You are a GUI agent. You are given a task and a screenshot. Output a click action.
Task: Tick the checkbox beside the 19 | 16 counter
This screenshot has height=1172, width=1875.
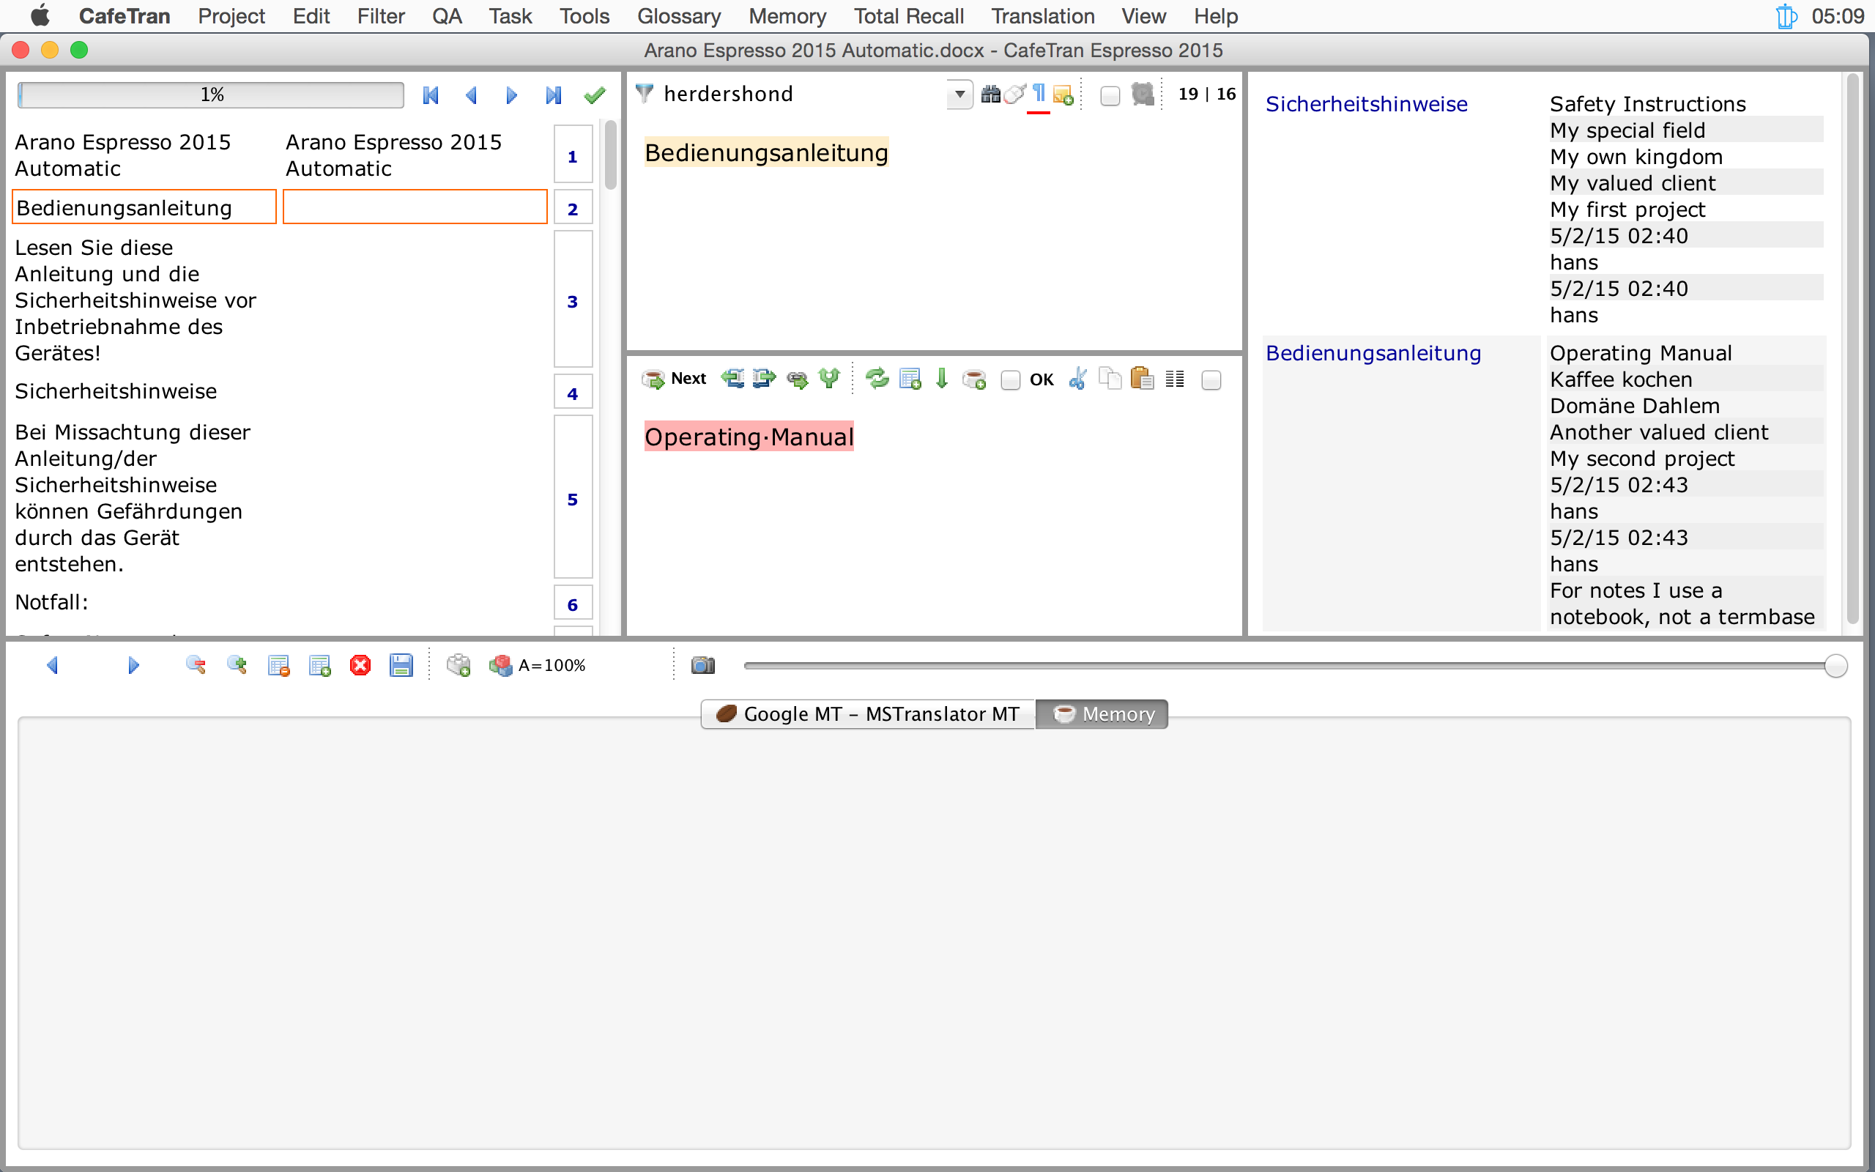point(1110,95)
